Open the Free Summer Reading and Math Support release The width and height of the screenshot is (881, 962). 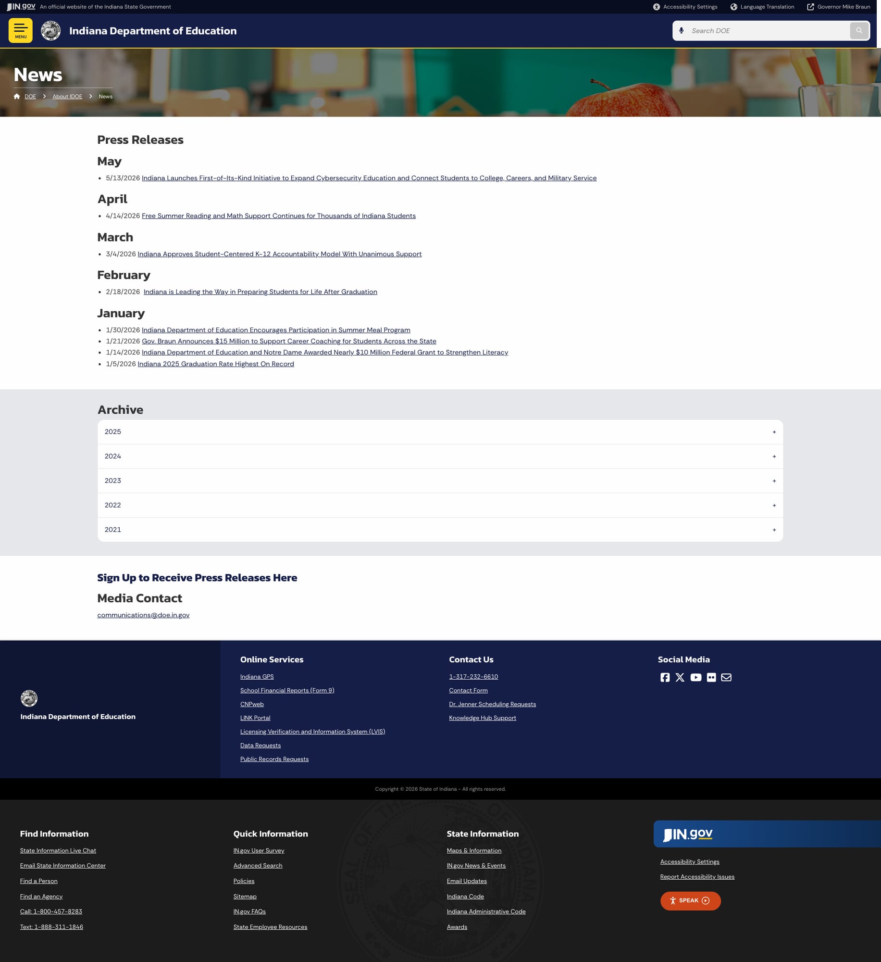coord(279,216)
